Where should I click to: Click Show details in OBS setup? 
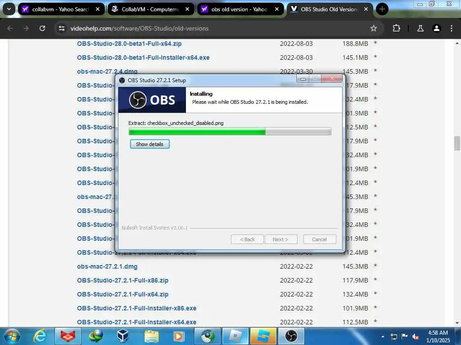(x=149, y=144)
